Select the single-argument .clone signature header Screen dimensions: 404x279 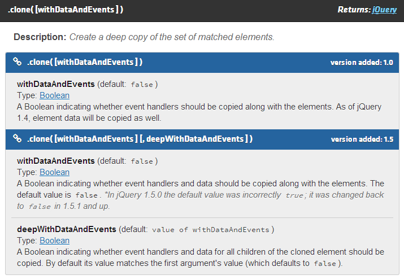click(84, 62)
